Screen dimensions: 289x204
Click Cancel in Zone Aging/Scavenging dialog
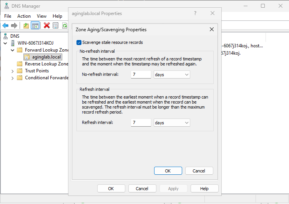coord(199,171)
